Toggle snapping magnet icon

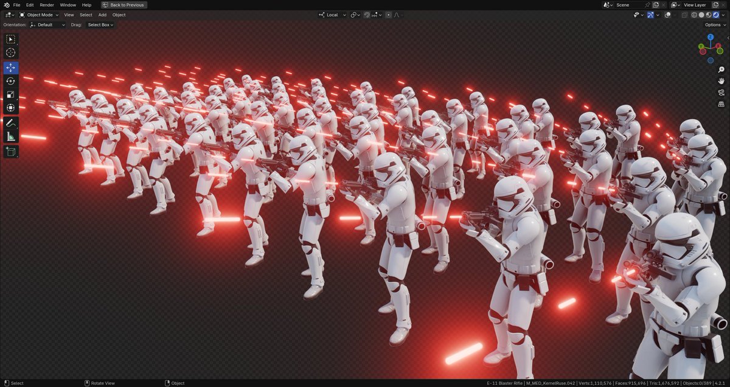(x=366, y=15)
